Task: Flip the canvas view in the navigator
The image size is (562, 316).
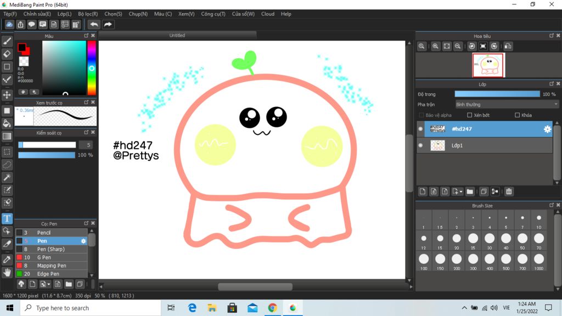Action: (508, 46)
